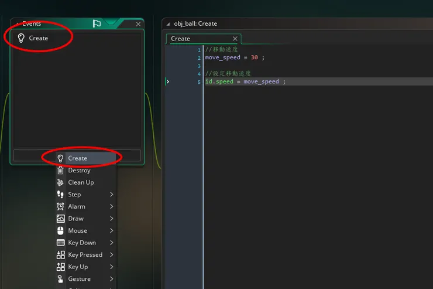Click line number 3 in the gutter

[199, 66]
